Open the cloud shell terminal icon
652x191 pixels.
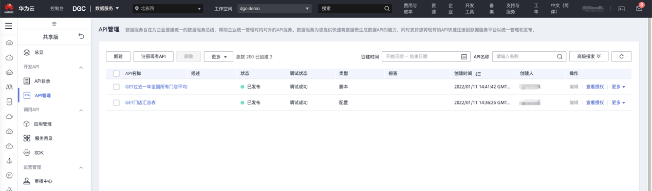tap(621, 9)
